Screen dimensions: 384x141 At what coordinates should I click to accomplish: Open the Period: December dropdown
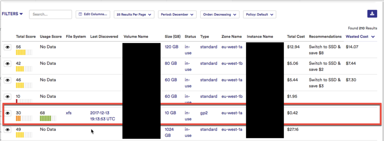coord(177,15)
